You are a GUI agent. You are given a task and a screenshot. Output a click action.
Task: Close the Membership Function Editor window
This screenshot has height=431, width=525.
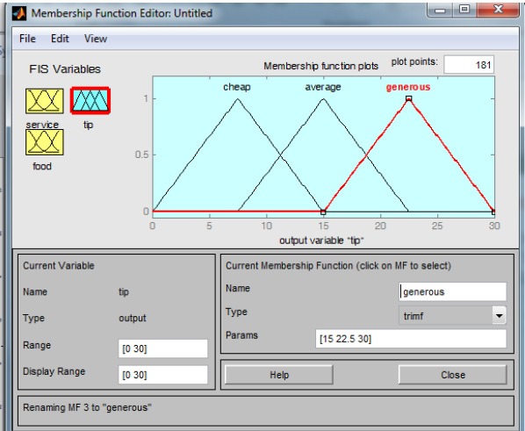(x=498, y=10)
